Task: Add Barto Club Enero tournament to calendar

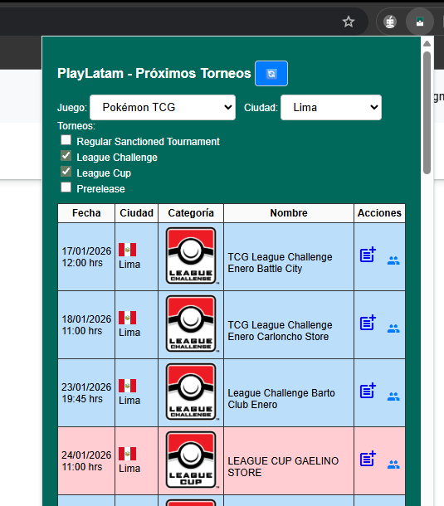Action: pyautogui.click(x=368, y=391)
